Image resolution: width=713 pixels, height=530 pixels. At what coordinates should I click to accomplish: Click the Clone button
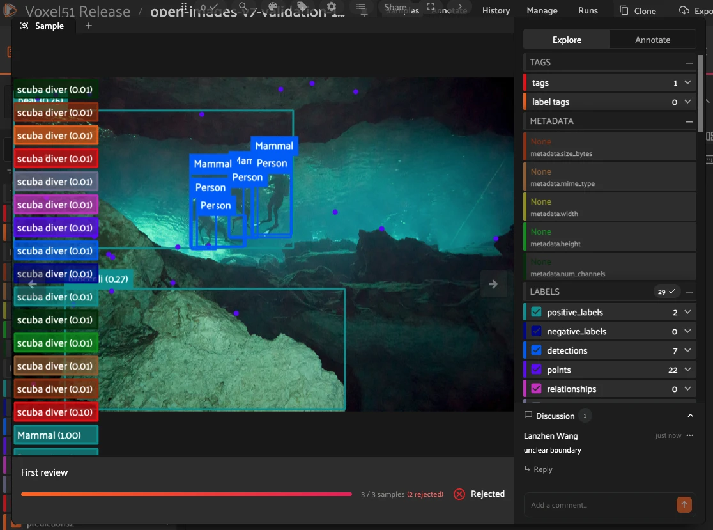(x=638, y=10)
